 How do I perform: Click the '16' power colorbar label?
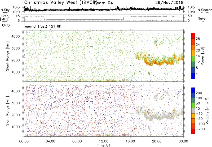(198, 56)
